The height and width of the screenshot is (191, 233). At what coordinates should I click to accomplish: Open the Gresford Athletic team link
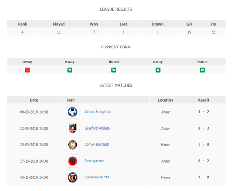click(97, 128)
